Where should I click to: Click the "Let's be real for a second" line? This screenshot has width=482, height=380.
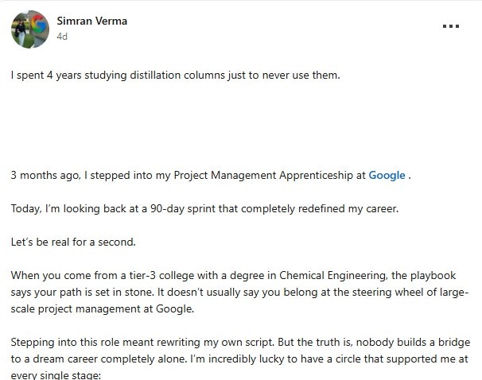(x=73, y=242)
